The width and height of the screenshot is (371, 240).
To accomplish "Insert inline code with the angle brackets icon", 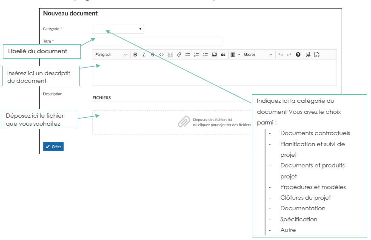I will pos(161,55).
